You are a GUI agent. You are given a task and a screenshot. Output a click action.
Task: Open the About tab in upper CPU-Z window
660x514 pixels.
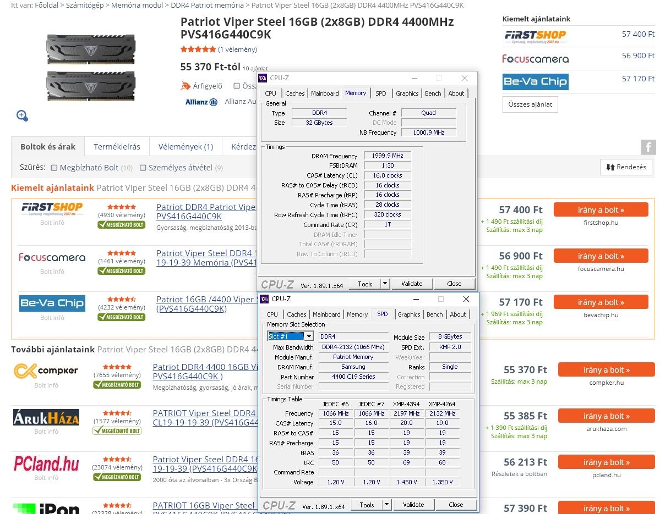(x=456, y=93)
